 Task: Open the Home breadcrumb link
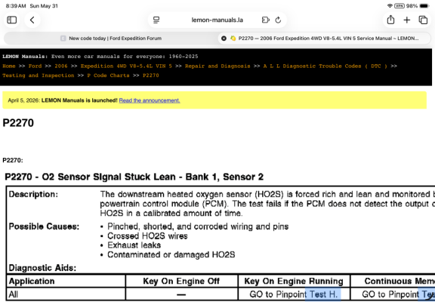pyautogui.click(x=9, y=66)
